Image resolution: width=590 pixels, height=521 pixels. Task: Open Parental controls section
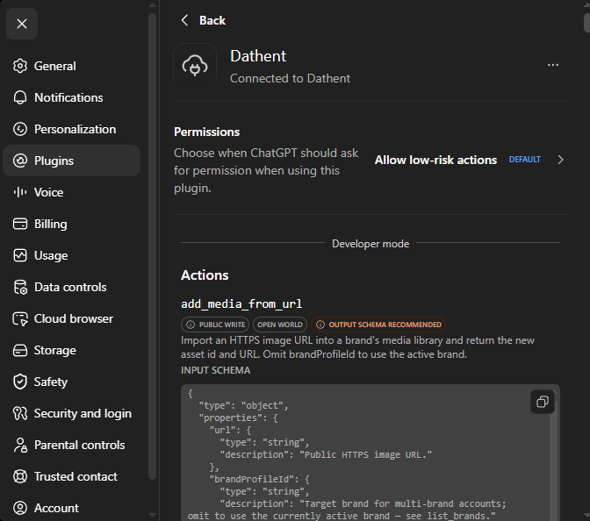71,445
